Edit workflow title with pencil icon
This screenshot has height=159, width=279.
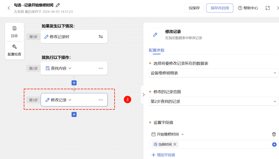[x=58, y=5]
